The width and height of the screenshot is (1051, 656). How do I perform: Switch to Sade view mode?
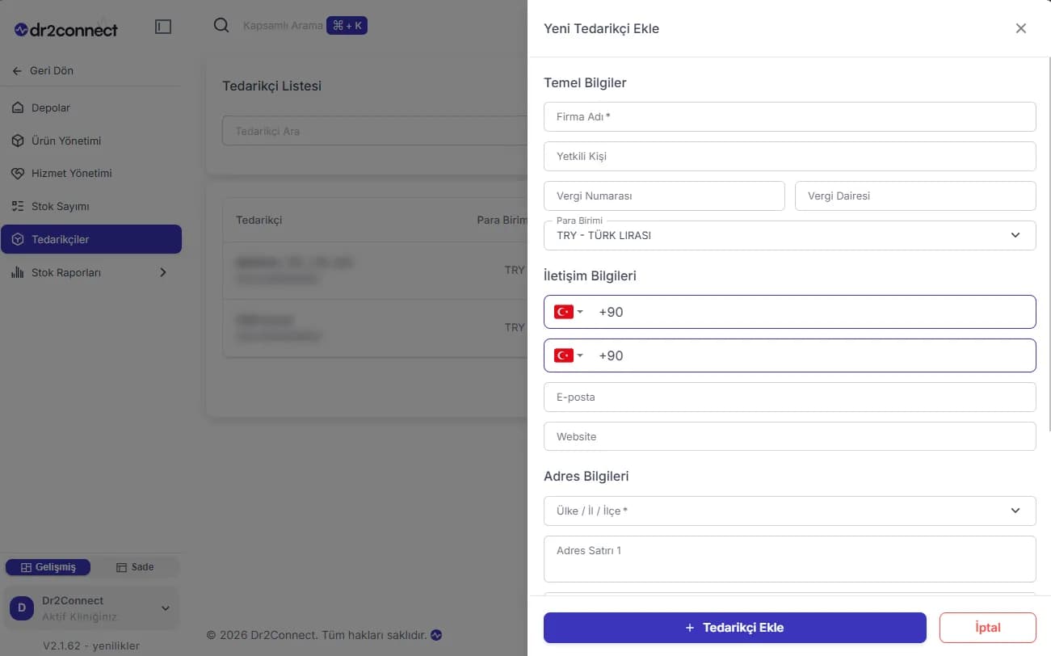(135, 567)
